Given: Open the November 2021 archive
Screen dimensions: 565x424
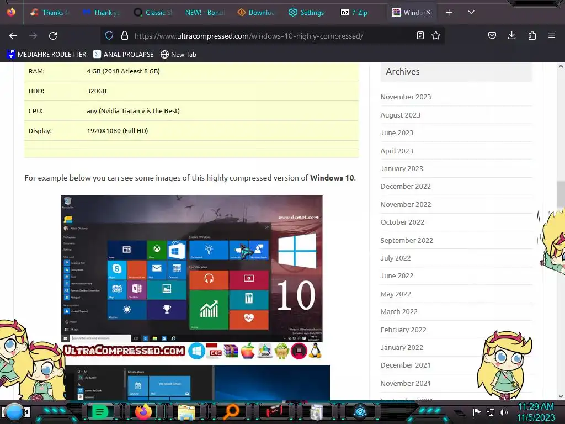Looking at the screenshot, I should click(406, 383).
